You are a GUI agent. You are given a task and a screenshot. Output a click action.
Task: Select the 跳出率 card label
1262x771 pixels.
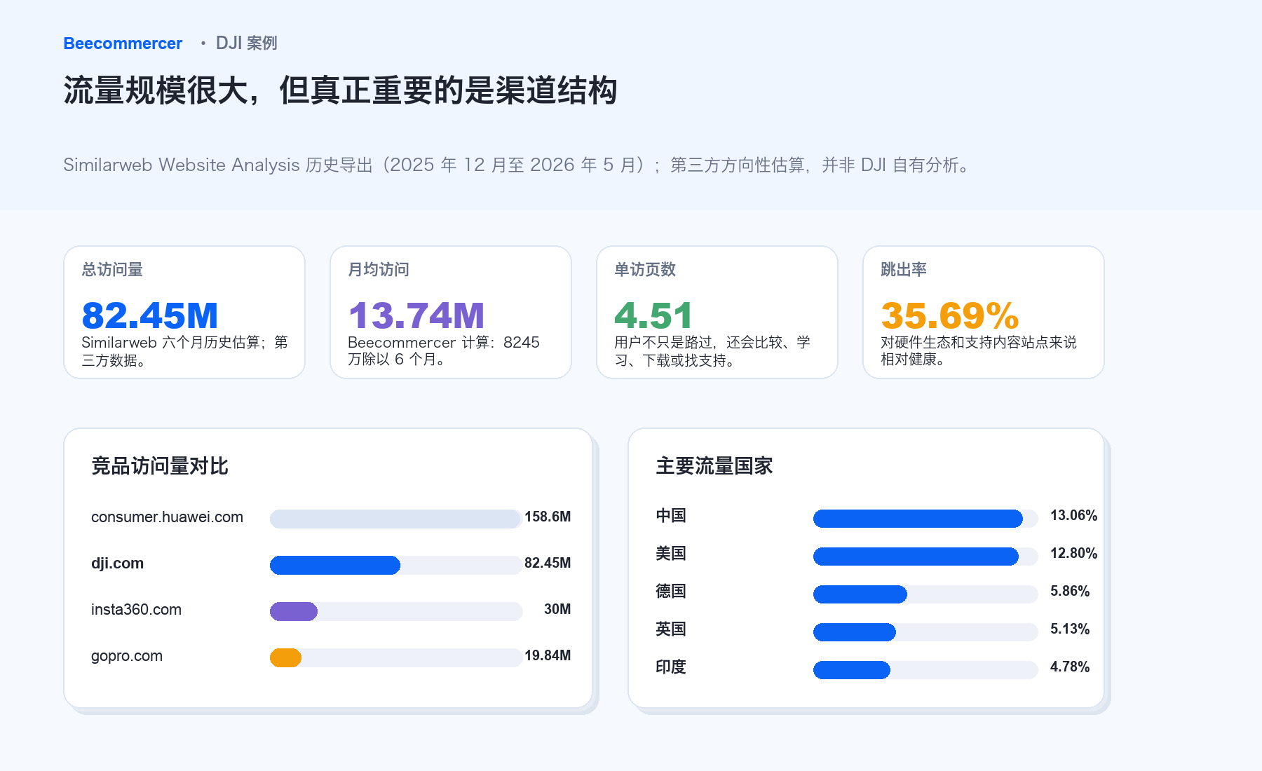coord(904,270)
